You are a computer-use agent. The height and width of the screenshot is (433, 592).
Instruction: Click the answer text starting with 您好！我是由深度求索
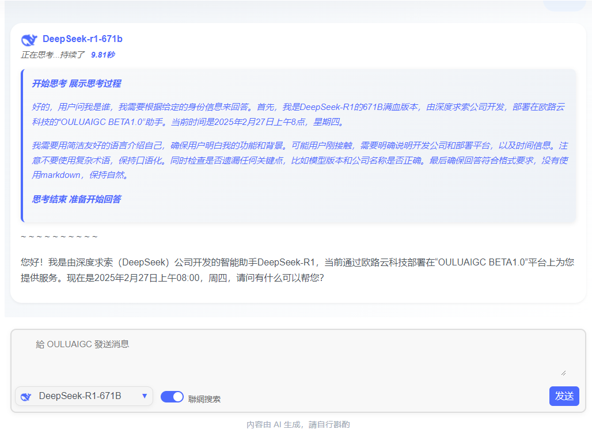click(x=298, y=270)
